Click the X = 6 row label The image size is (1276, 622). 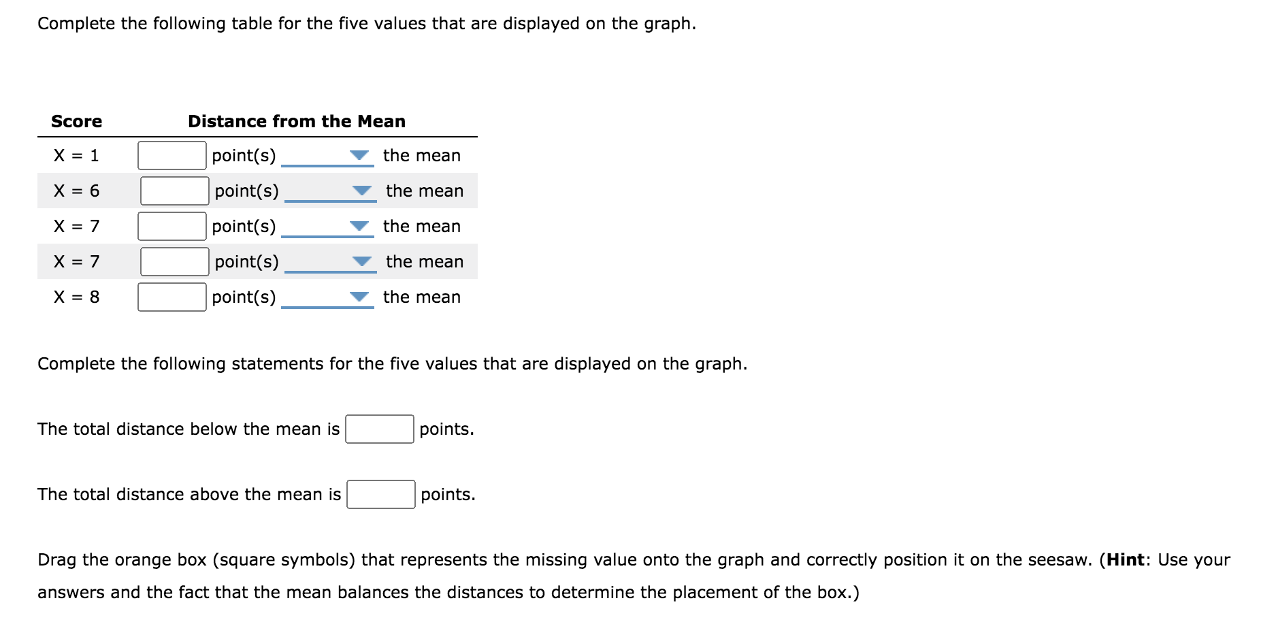click(75, 191)
